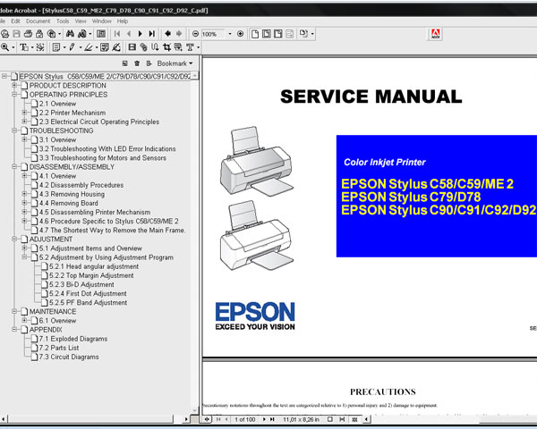This screenshot has width=537, height=429.
Task: Select the Link chain tool
Action: click(x=143, y=47)
